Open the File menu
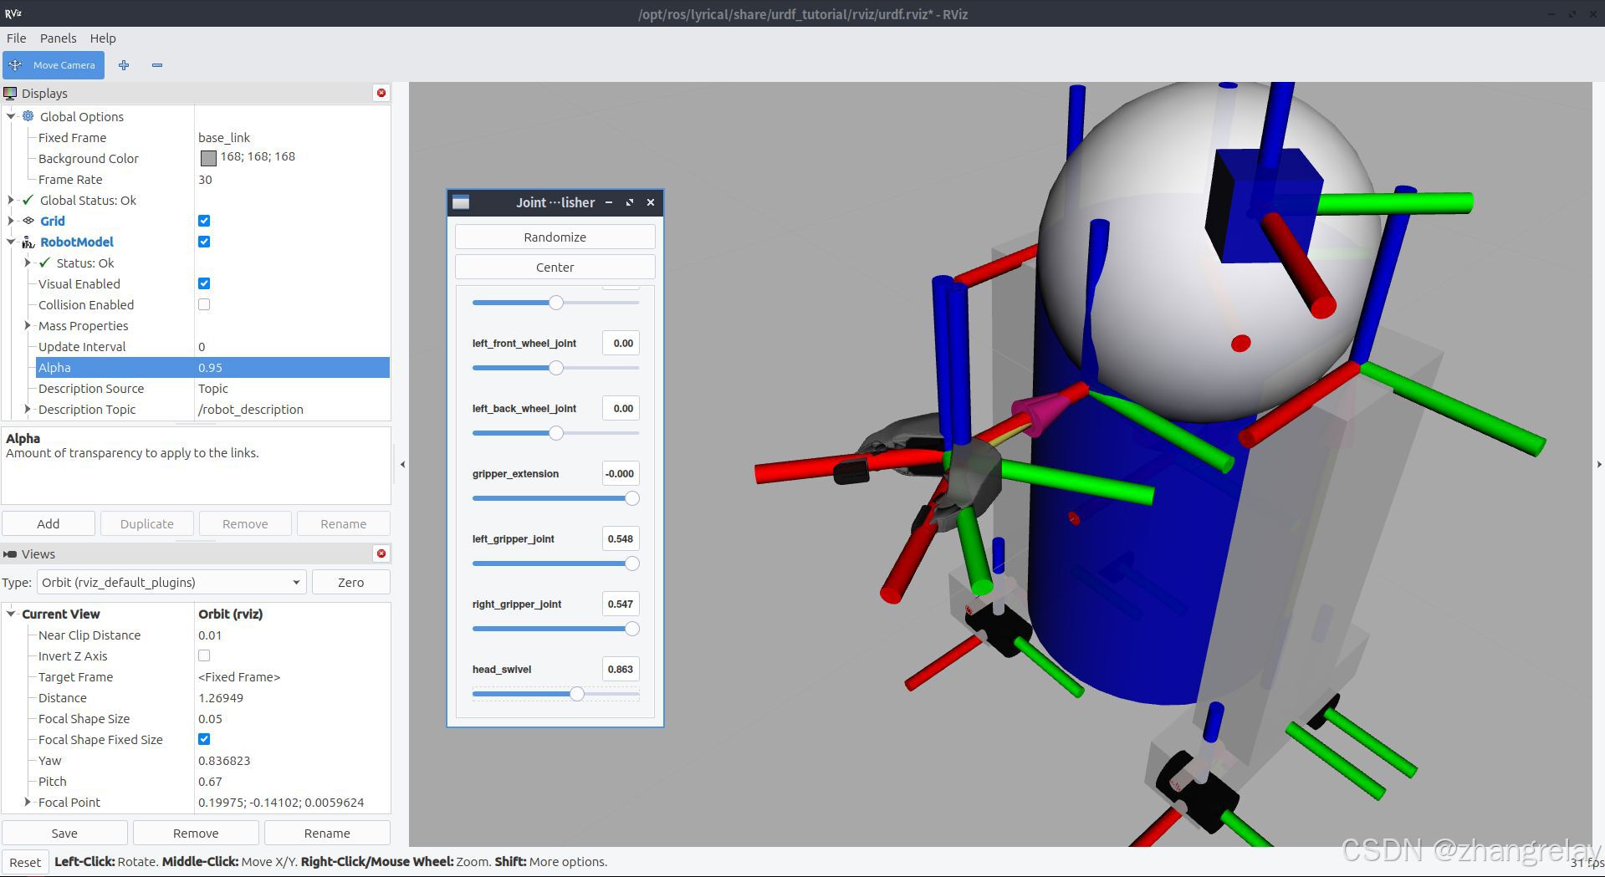1605x877 pixels. coord(17,38)
